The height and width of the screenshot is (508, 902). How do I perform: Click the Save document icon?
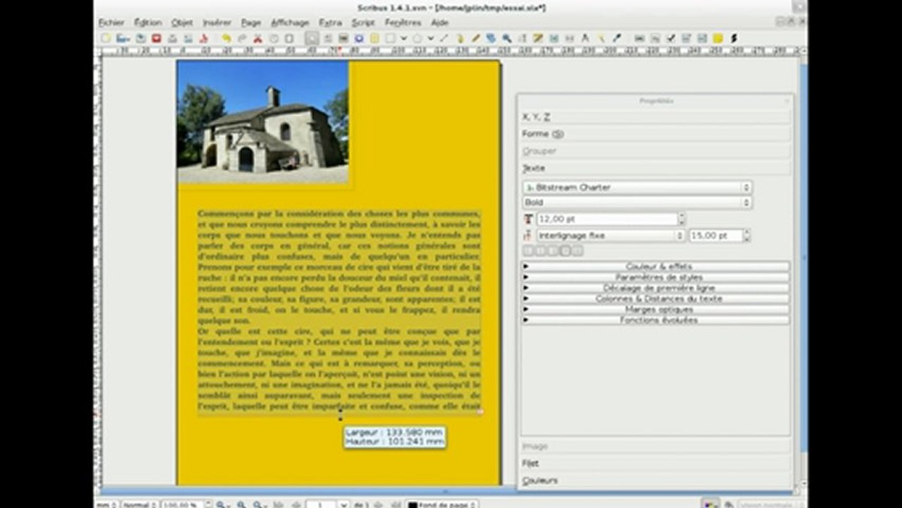(x=140, y=38)
